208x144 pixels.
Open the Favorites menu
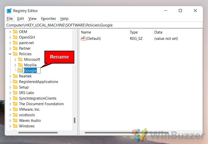pos(48,19)
